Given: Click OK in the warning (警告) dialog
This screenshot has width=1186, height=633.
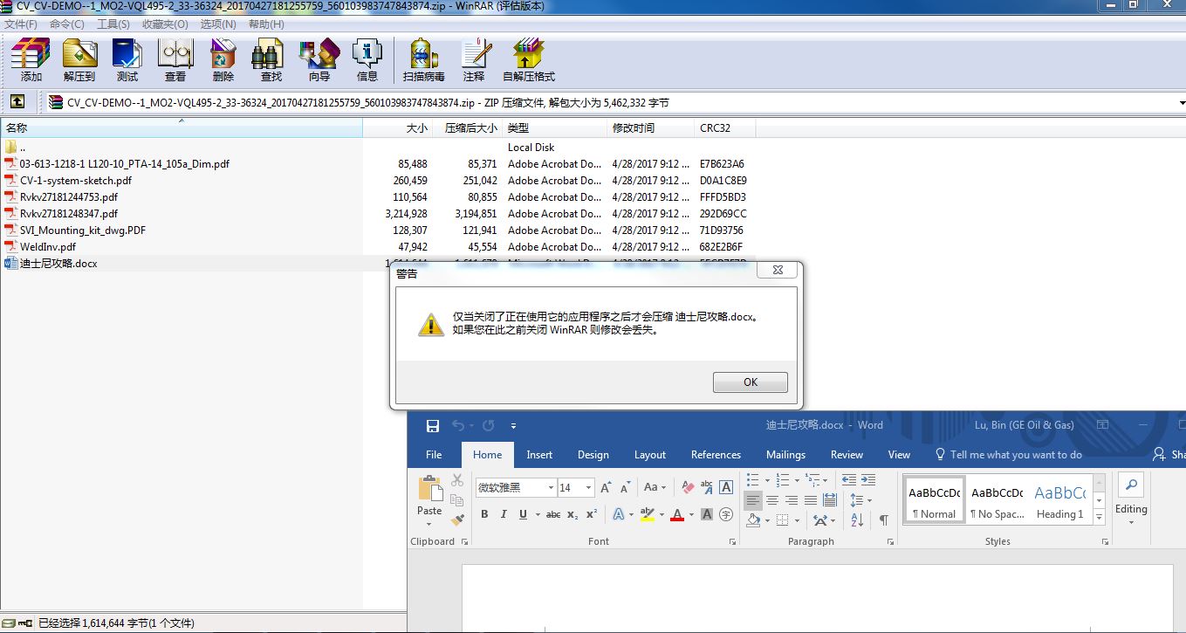Looking at the screenshot, I should click(x=751, y=382).
